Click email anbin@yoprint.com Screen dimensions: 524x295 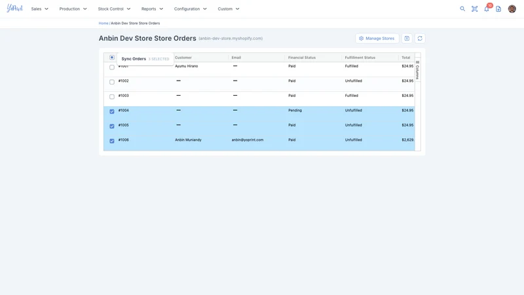pyautogui.click(x=248, y=140)
